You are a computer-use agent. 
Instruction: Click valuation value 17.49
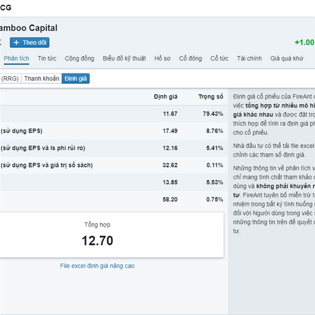[x=170, y=131]
